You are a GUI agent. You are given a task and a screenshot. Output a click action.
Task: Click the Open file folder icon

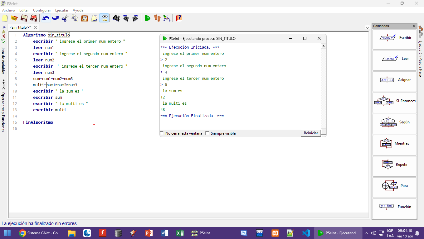click(14, 18)
